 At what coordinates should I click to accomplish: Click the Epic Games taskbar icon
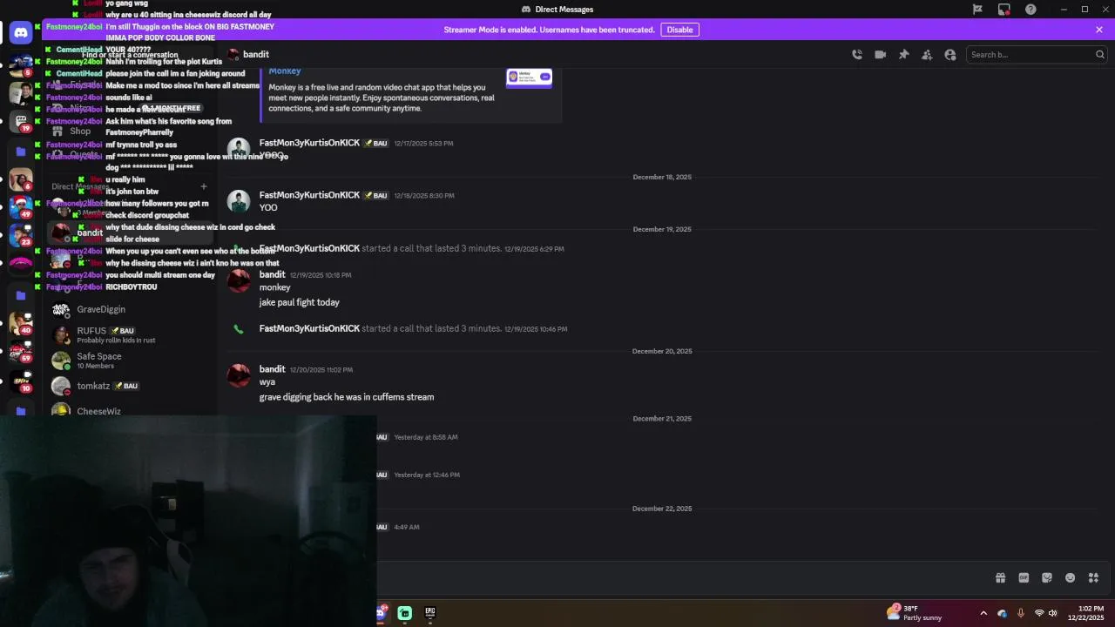coord(429,613)
